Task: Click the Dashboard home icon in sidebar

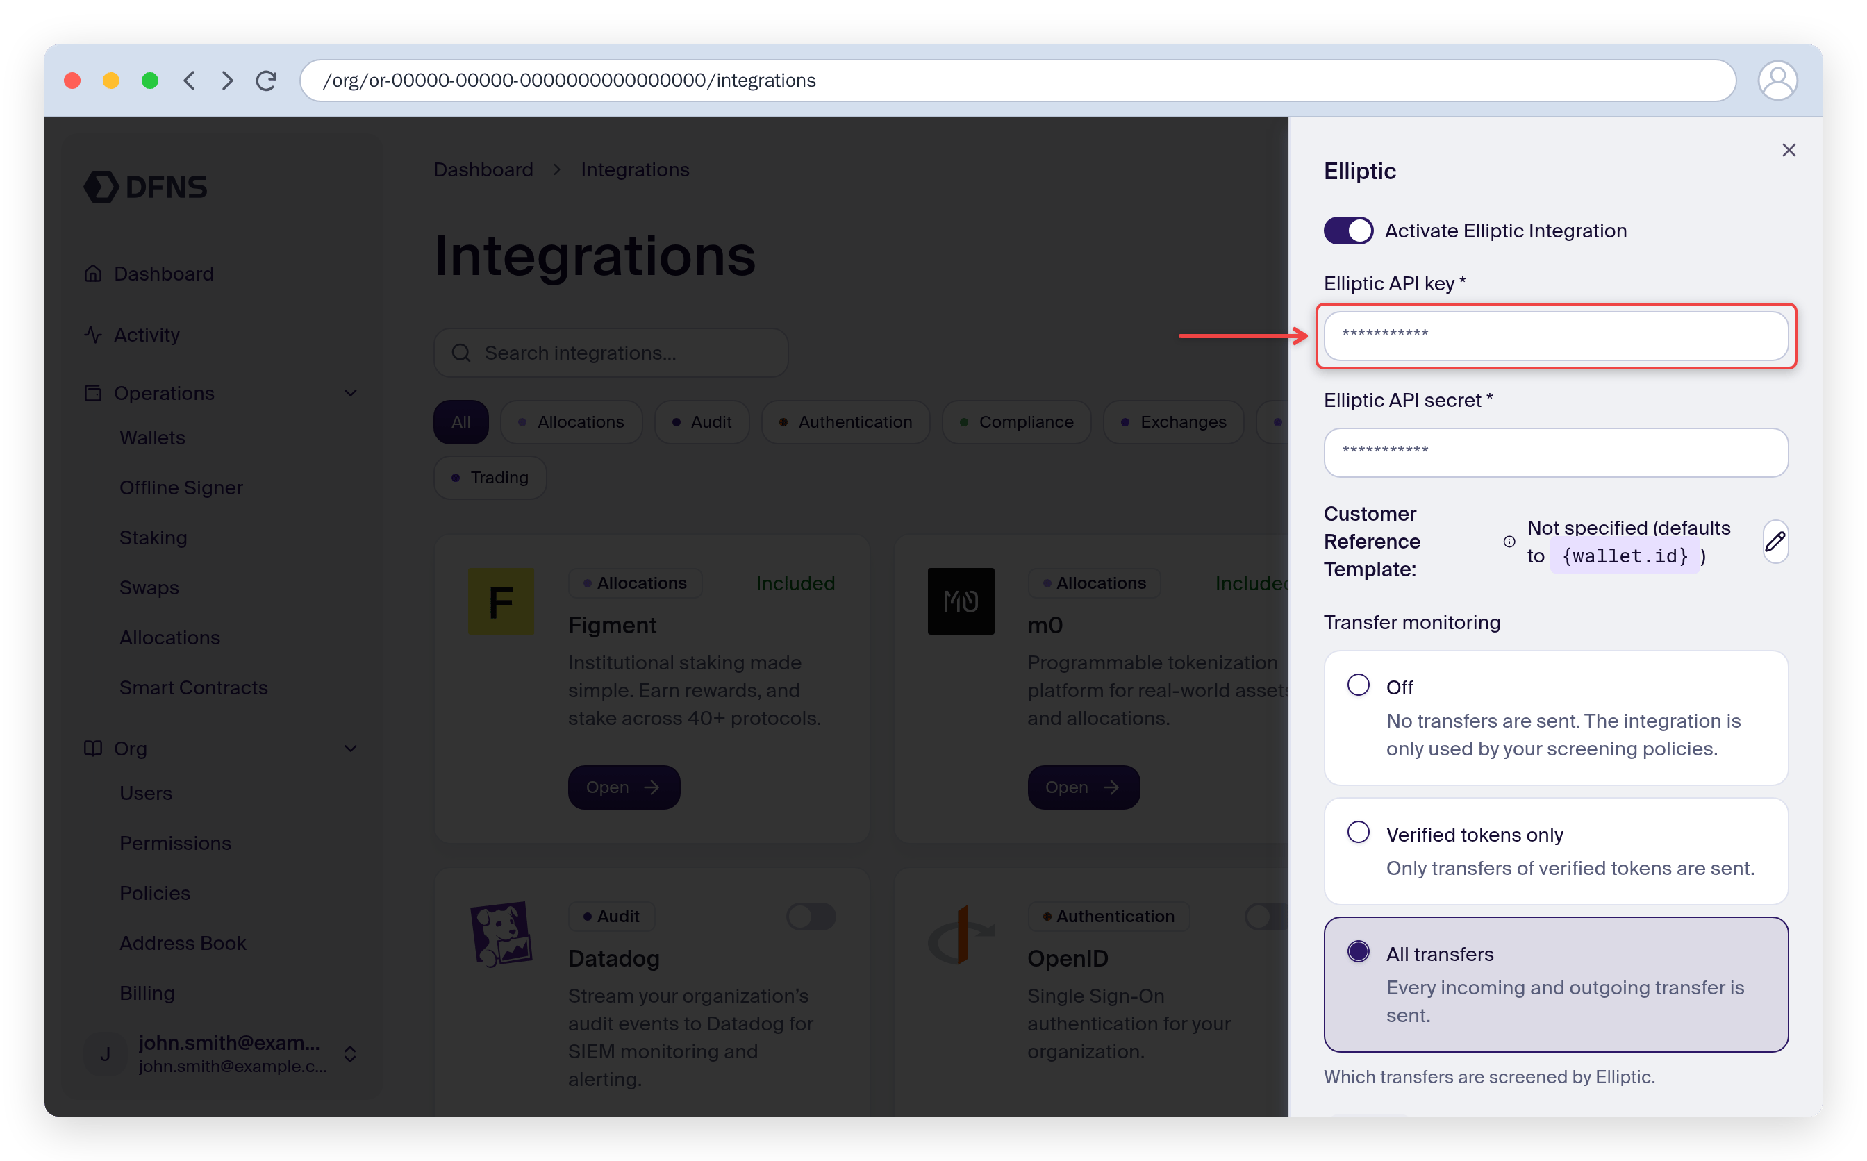Action: pos(93,274)
